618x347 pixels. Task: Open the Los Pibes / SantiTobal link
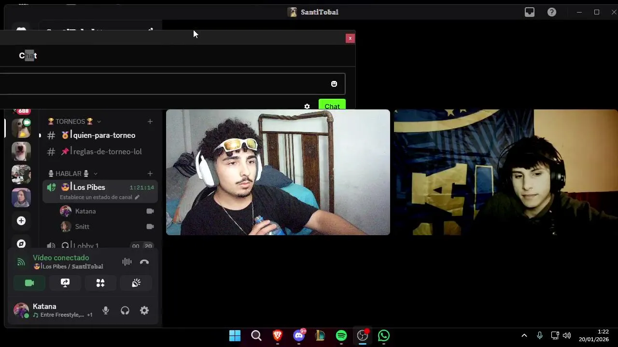[x=68, y=267]
